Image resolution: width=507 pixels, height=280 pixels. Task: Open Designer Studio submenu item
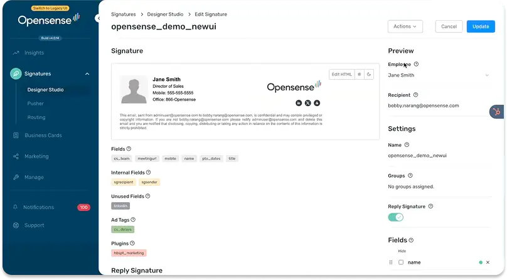[45, 90]
